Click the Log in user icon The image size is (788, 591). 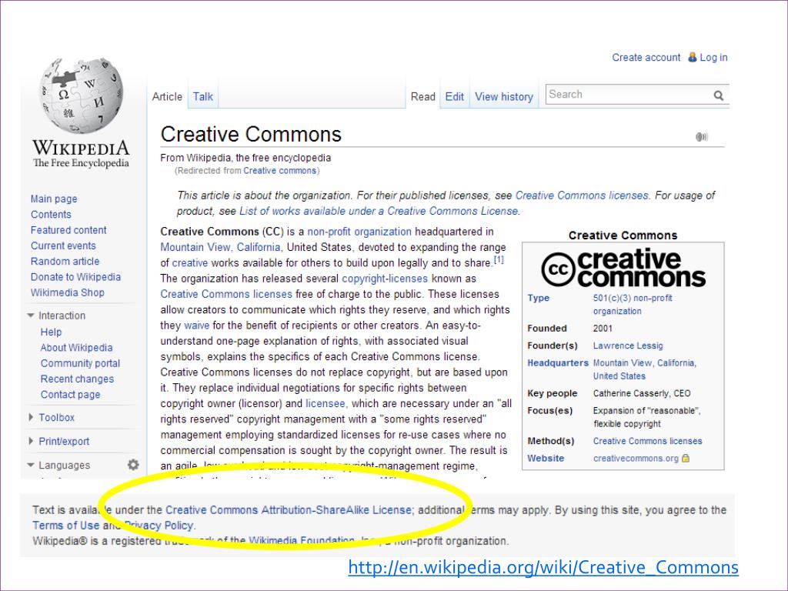point(692,57)
